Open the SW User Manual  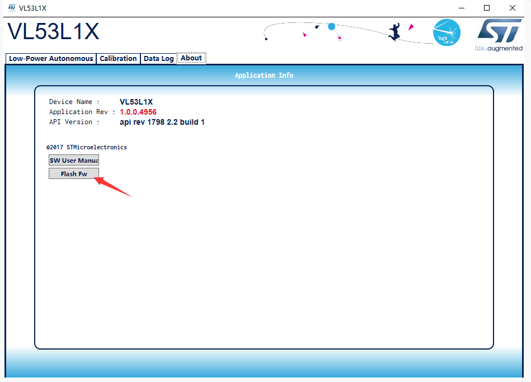[74, 160]
